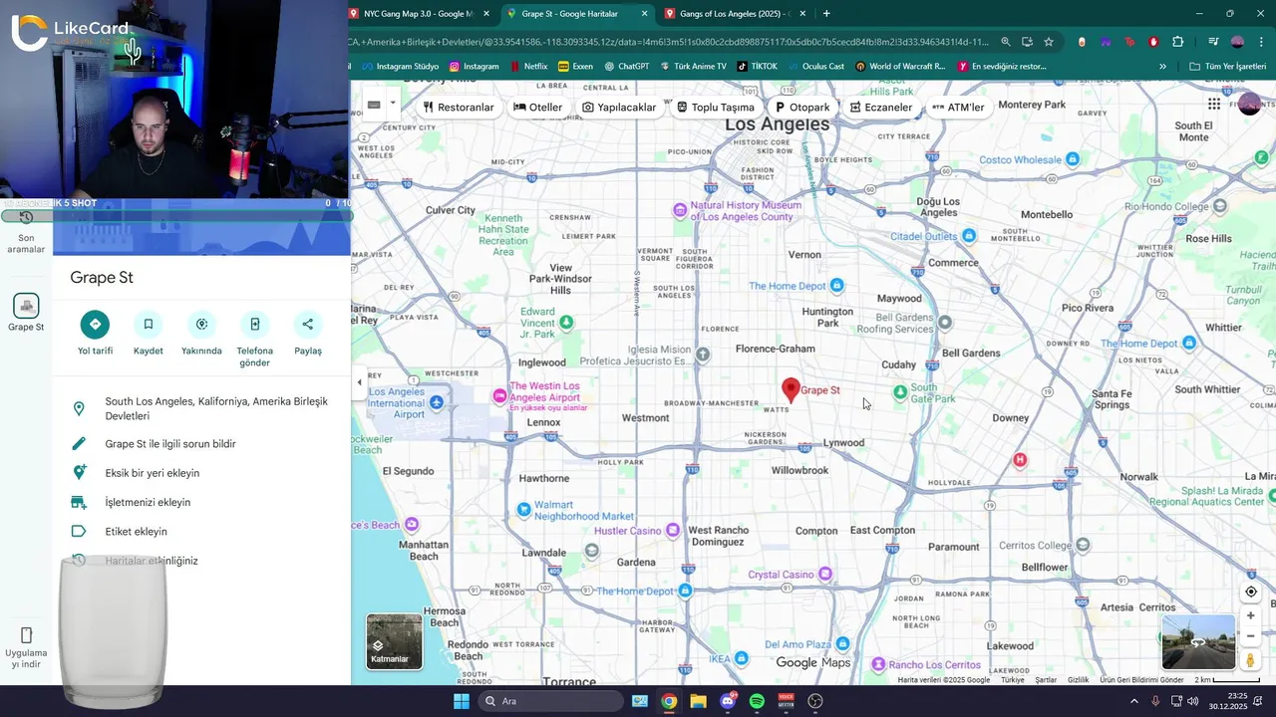Screen dimensions: 1276x717
Task: Click the Crystal Casino map pin
Action: point(825,574)
